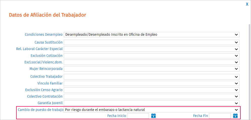
Task: Expand the Vinculo Familiar dropdown
Action: [151, 83]
